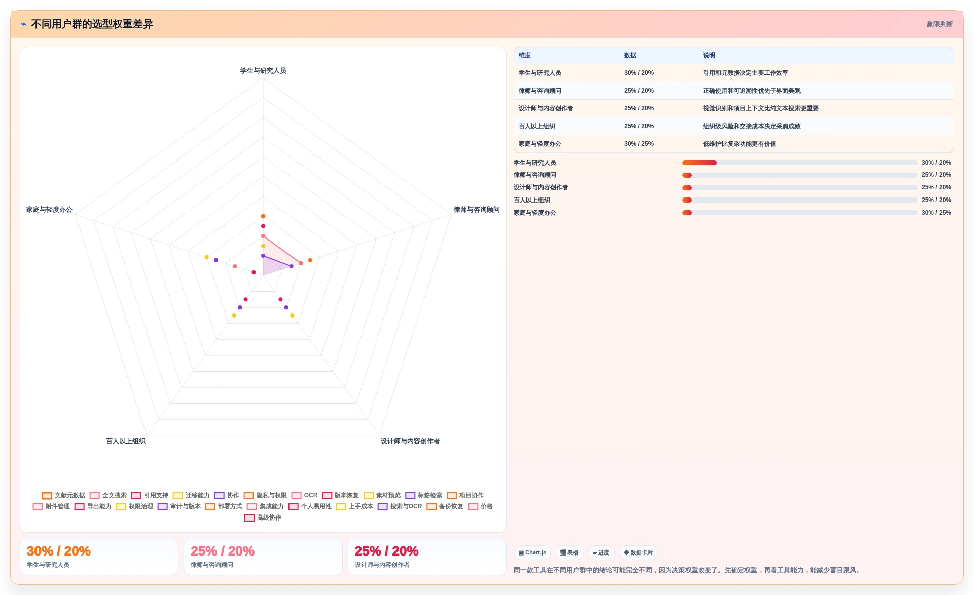Hide the 部署方式 legend series
This screenshot has width=974, height=595.
point(224,506)
